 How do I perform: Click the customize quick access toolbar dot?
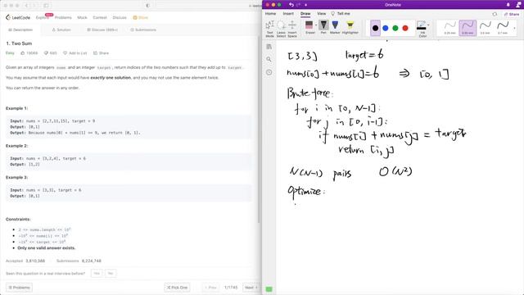pos(305,5)
